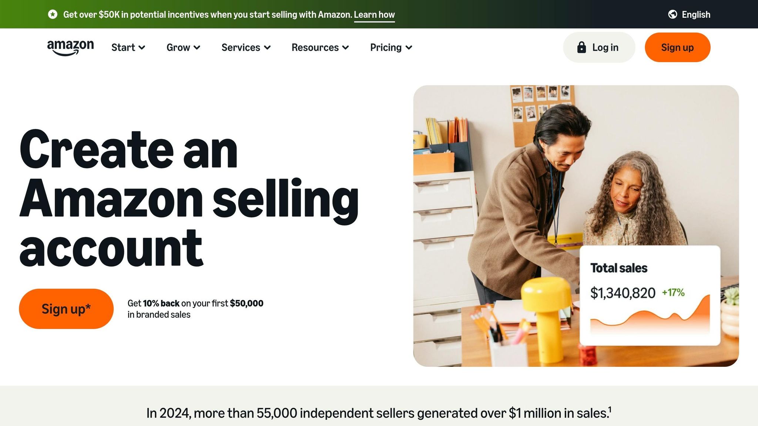Click the lock icon in Log in
This screenshot has width=758, height=426.
coord(581,47)
